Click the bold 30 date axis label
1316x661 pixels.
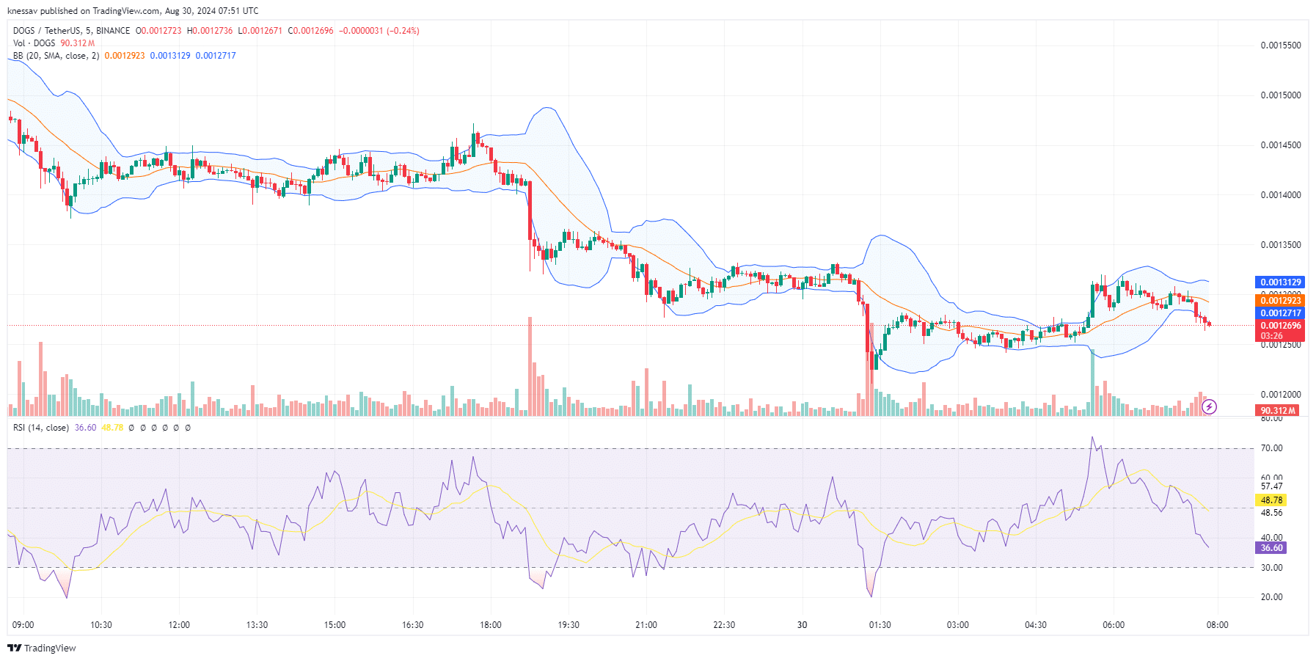pos(803,625)
